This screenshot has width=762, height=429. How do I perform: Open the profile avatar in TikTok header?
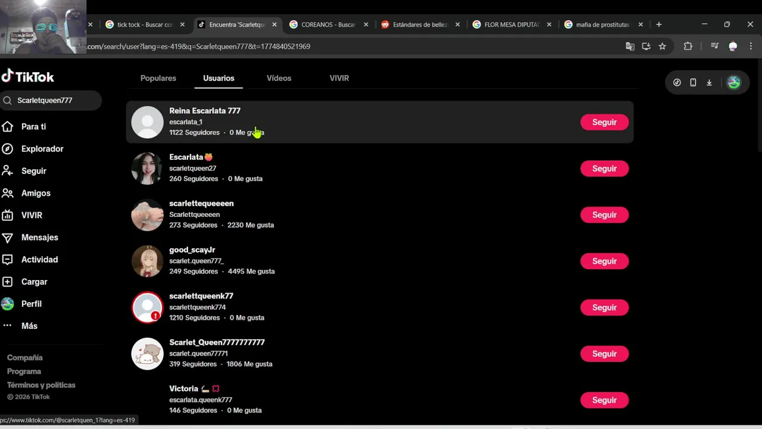(x=733, y=83)
